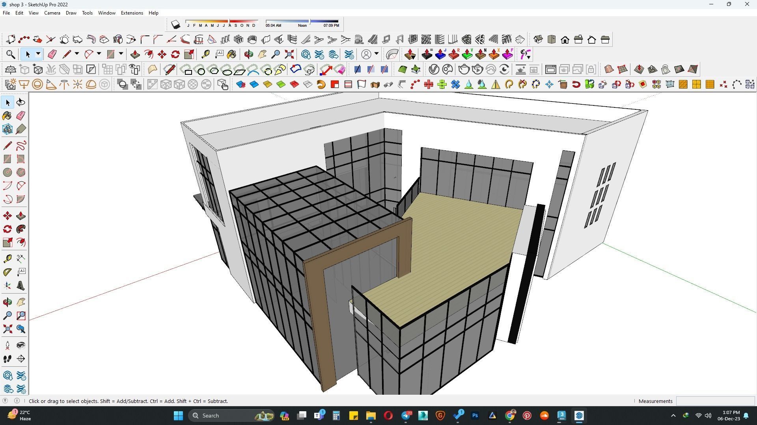Pick the Paint Bucket tool in top toolbar
757x425 pixels.
(x=231, y=54)
